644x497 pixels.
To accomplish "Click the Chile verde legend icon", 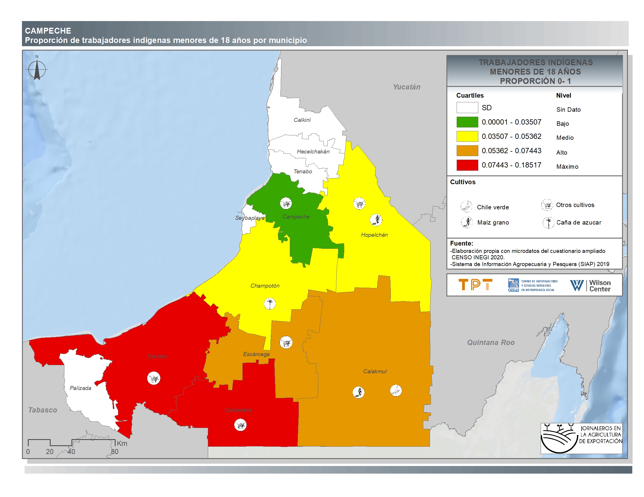I will pyautogui.click(x=466, y=206).
